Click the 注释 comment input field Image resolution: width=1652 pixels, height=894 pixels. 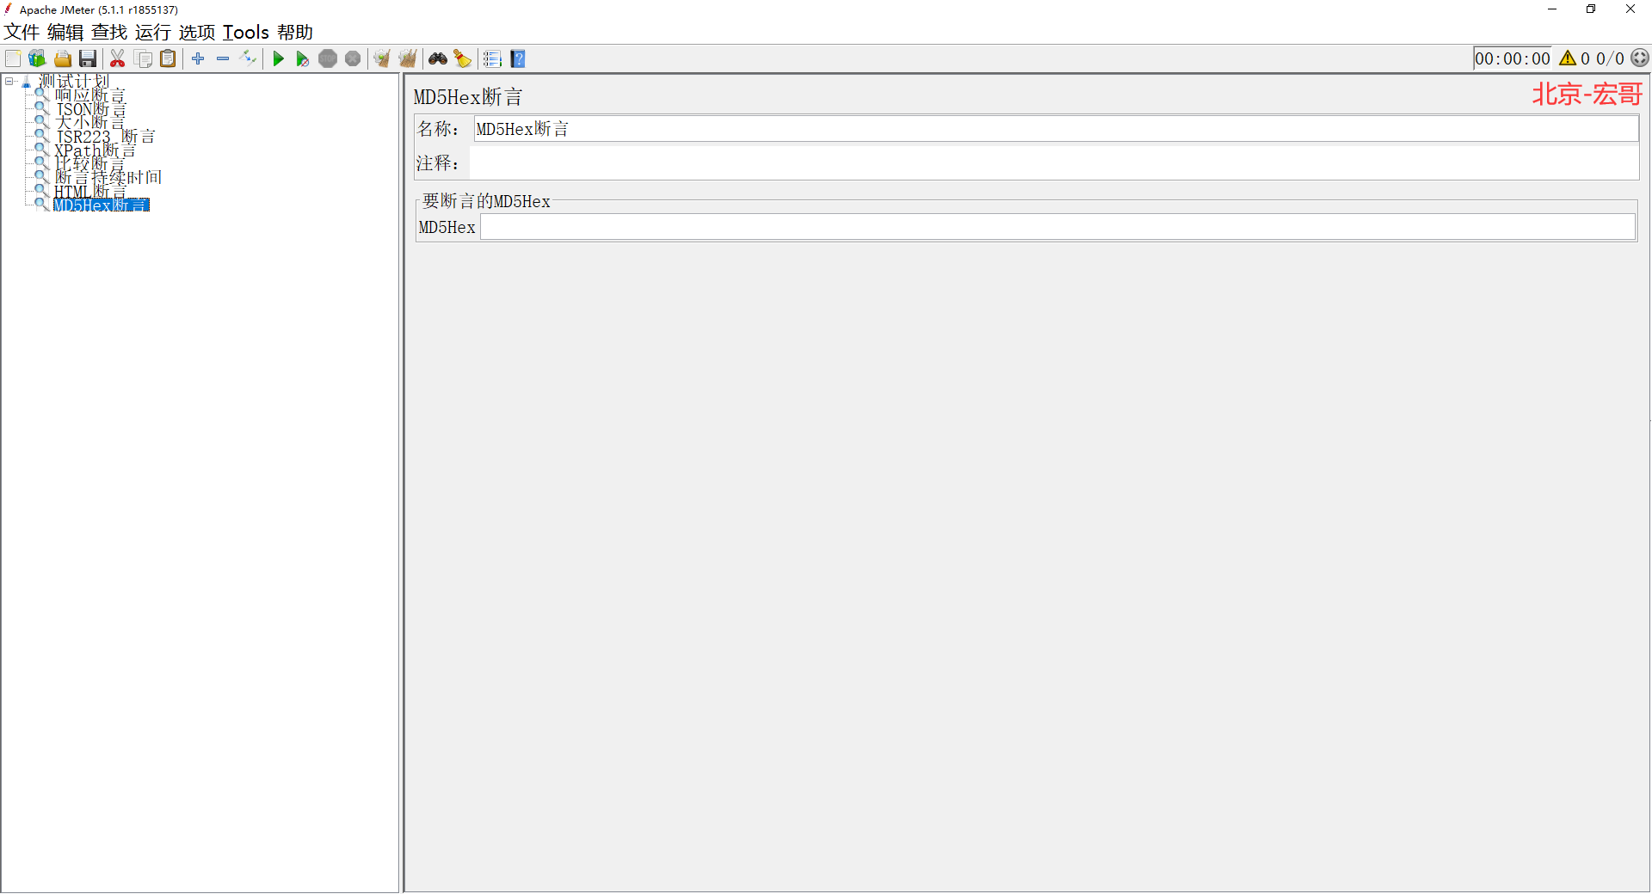click(1054, 163)
